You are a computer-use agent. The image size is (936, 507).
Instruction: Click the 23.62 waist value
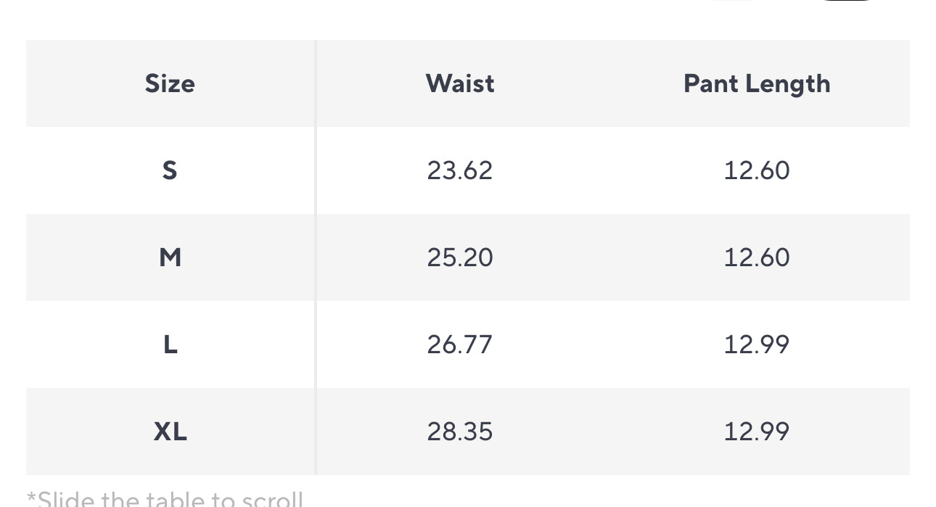pos(460,170)
